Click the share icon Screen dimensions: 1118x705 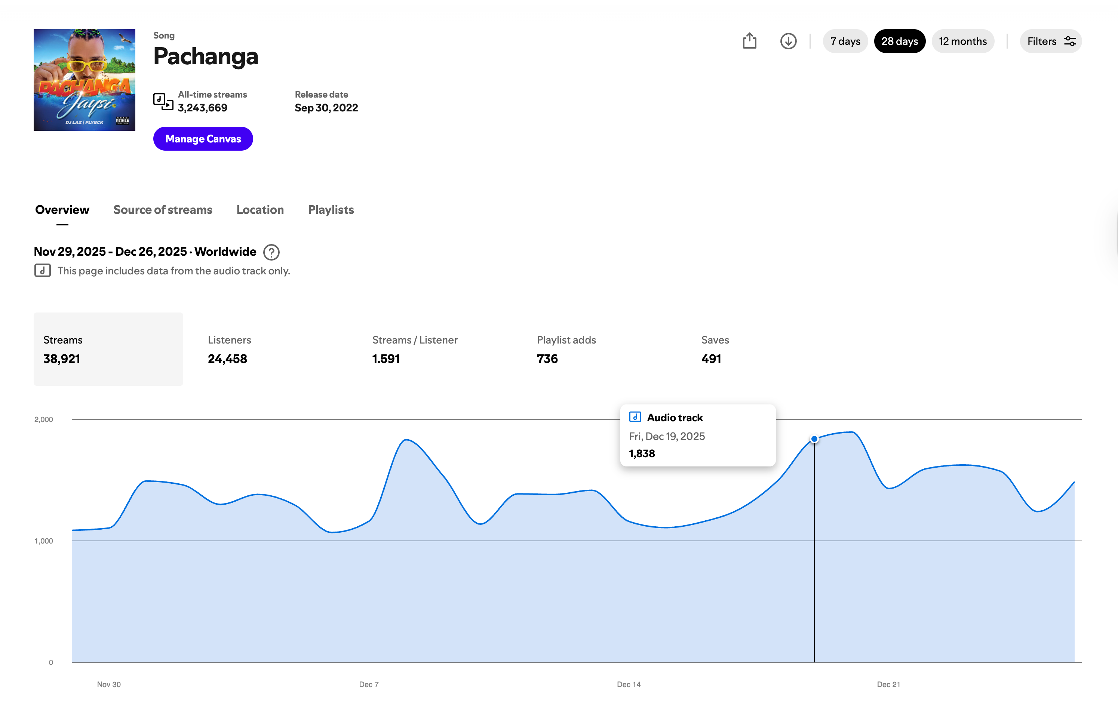tap(750, 41)
